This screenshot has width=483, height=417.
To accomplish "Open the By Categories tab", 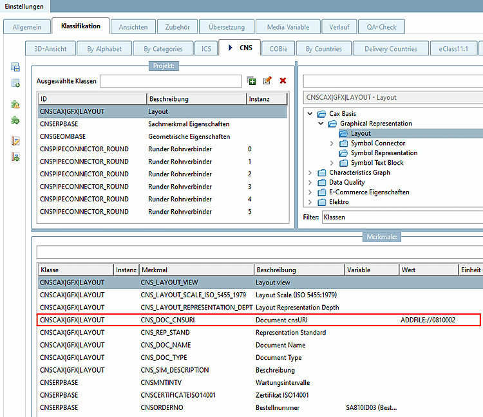I will pos(163,48).
